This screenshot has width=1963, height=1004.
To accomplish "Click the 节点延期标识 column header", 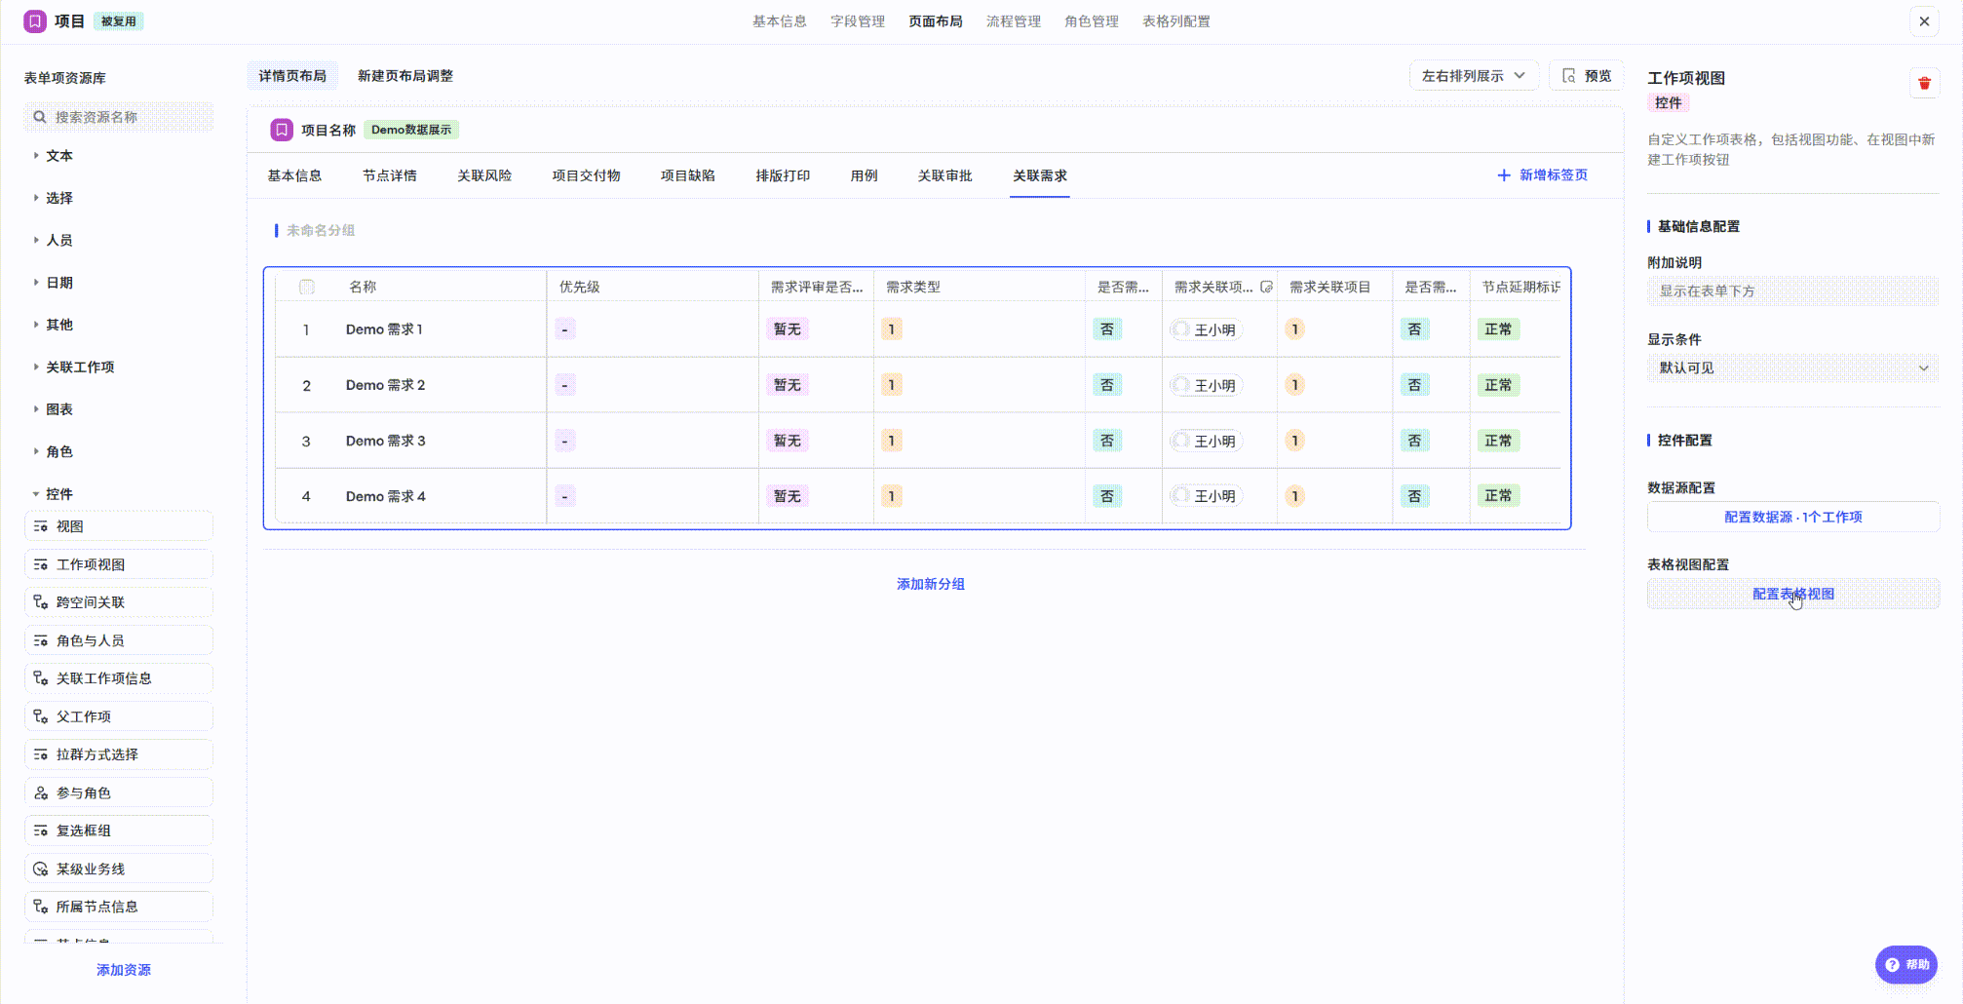I will (x=1520, y=287).
